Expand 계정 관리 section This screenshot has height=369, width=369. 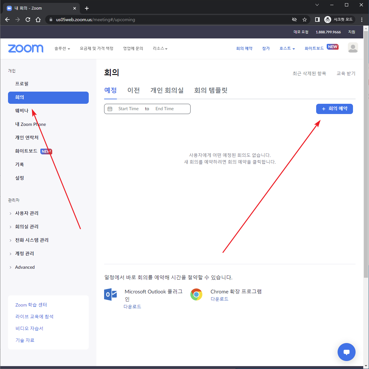[x=24, y=253]
